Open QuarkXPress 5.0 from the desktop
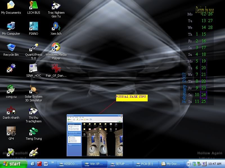Viewport: 225px width, 168px height. pyautogui.click(x=33, y=48)
